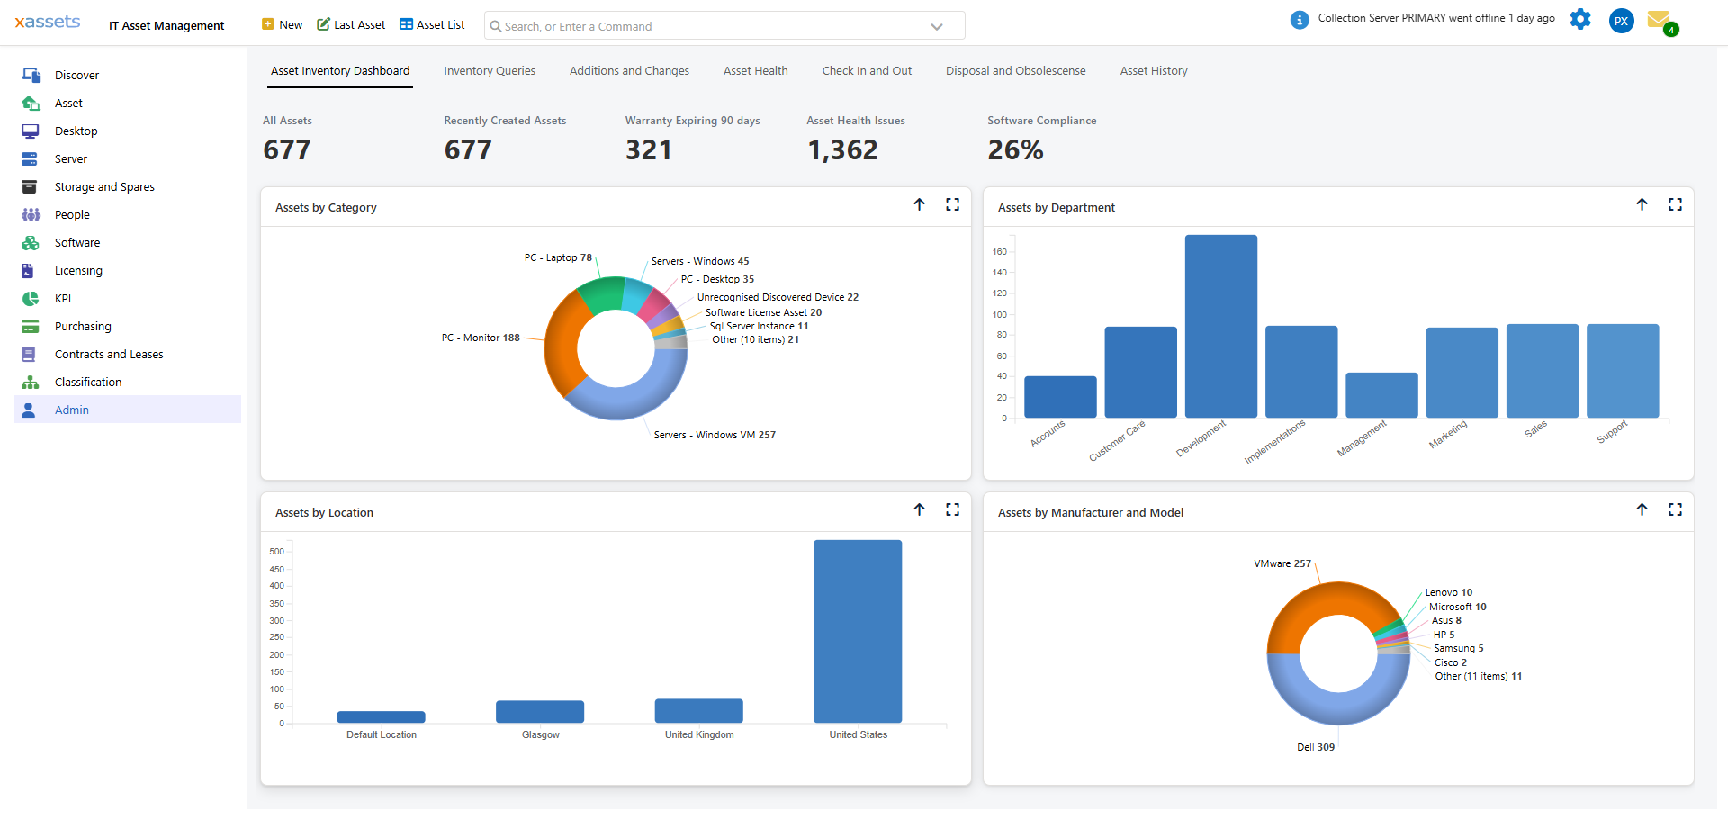Image resolution: width=1728 pixels, height=820 pixels.
Task: Open the search bar dropdown chevron
Action: 936,25
